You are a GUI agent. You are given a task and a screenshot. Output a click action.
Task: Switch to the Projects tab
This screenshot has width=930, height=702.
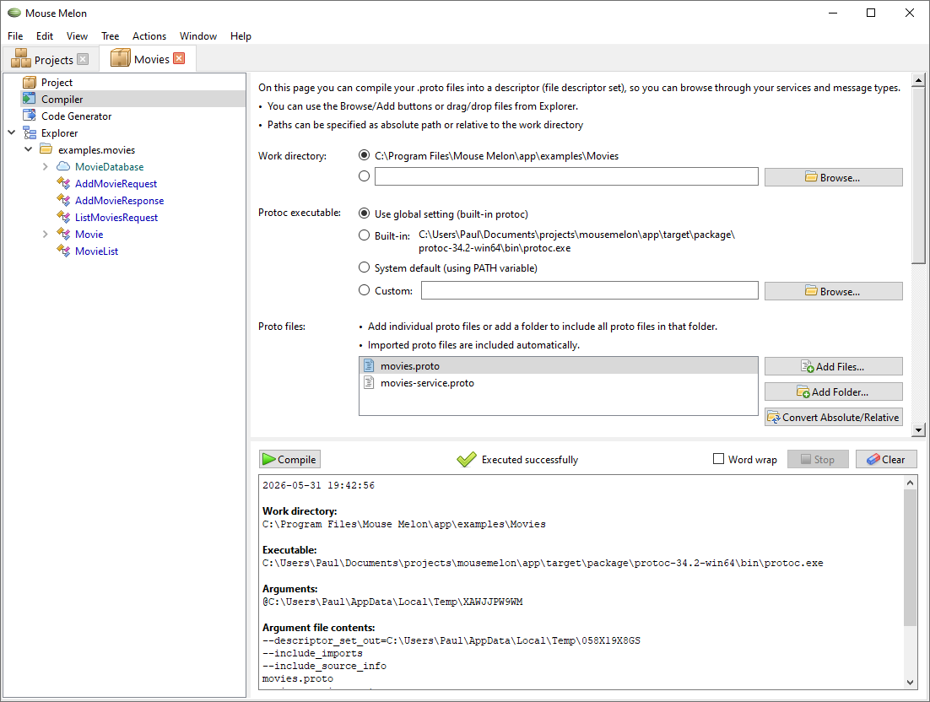pyautogui.click(x=49, y=59)
